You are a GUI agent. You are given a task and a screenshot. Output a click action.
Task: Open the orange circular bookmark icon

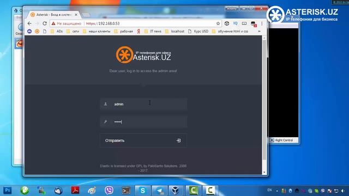point(37,32)
